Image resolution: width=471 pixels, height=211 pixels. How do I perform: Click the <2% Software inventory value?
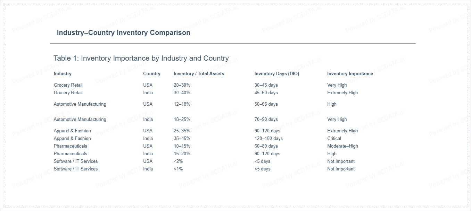[x=178, y=161]
